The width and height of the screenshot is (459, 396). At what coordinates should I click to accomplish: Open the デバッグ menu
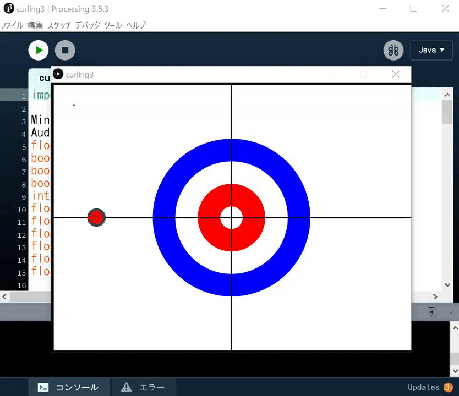click(86, 25)
